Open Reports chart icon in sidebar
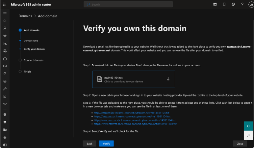 (5, 96)
